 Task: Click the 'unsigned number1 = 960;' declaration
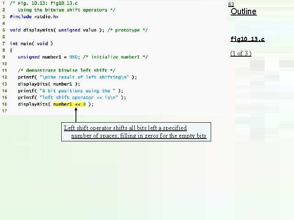click(49, 57)
